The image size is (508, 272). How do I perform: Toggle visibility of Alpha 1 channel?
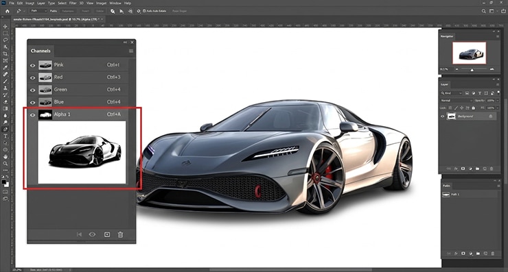[x=32, y=115]
